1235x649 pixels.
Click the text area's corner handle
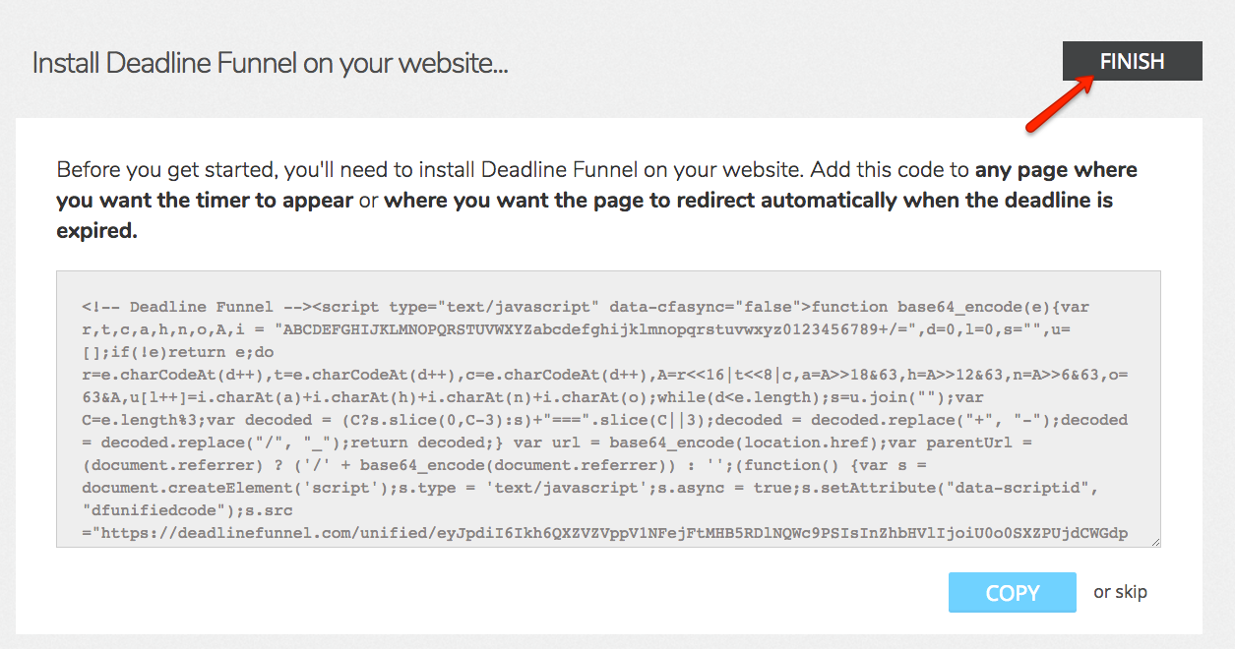(x=1154, y=541)
